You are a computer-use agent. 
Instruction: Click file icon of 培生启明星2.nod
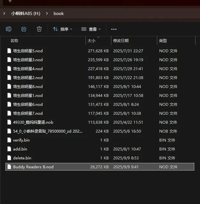9,77
